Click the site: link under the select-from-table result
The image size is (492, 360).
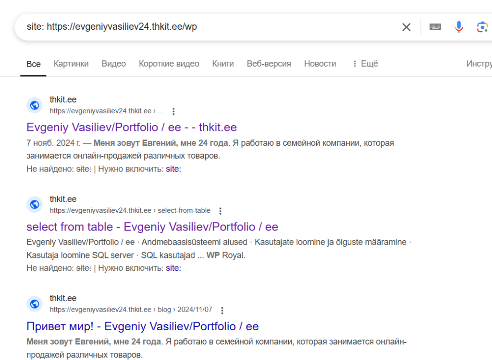[173, 268]
